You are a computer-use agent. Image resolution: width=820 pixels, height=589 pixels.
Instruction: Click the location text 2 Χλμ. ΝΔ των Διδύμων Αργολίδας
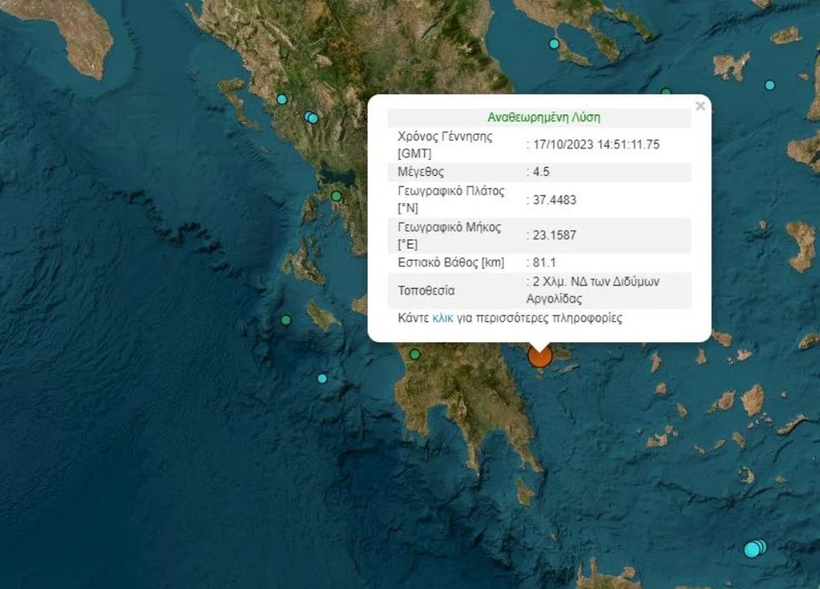(x=593, y=290)
